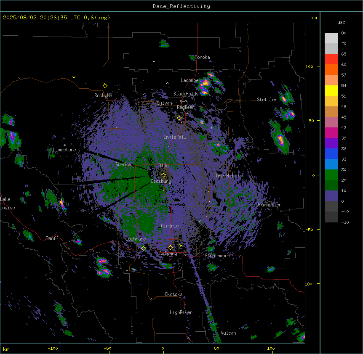Click the Limestone label
This screenshot has width=363, height=354.
tap(64, 150)
